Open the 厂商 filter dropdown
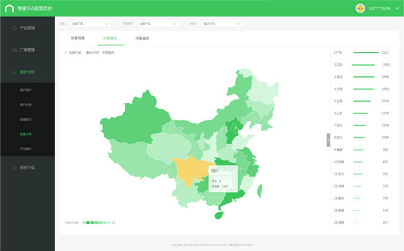Screen dimensions: 404x251 tap(91, 24)
